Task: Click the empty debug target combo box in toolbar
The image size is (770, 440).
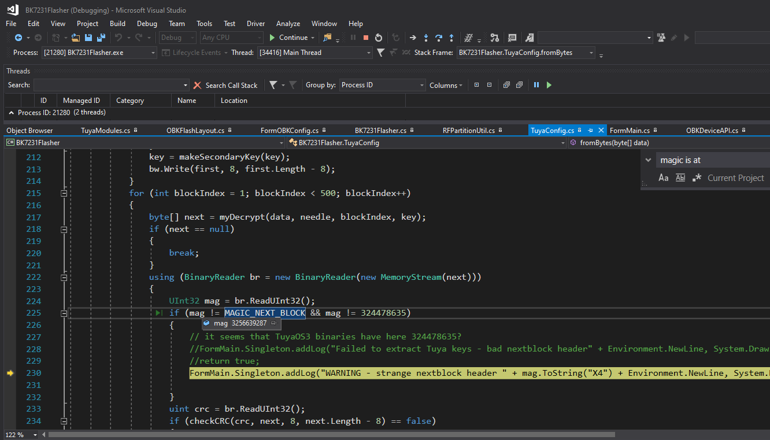Action: click(x=595, y=38)
